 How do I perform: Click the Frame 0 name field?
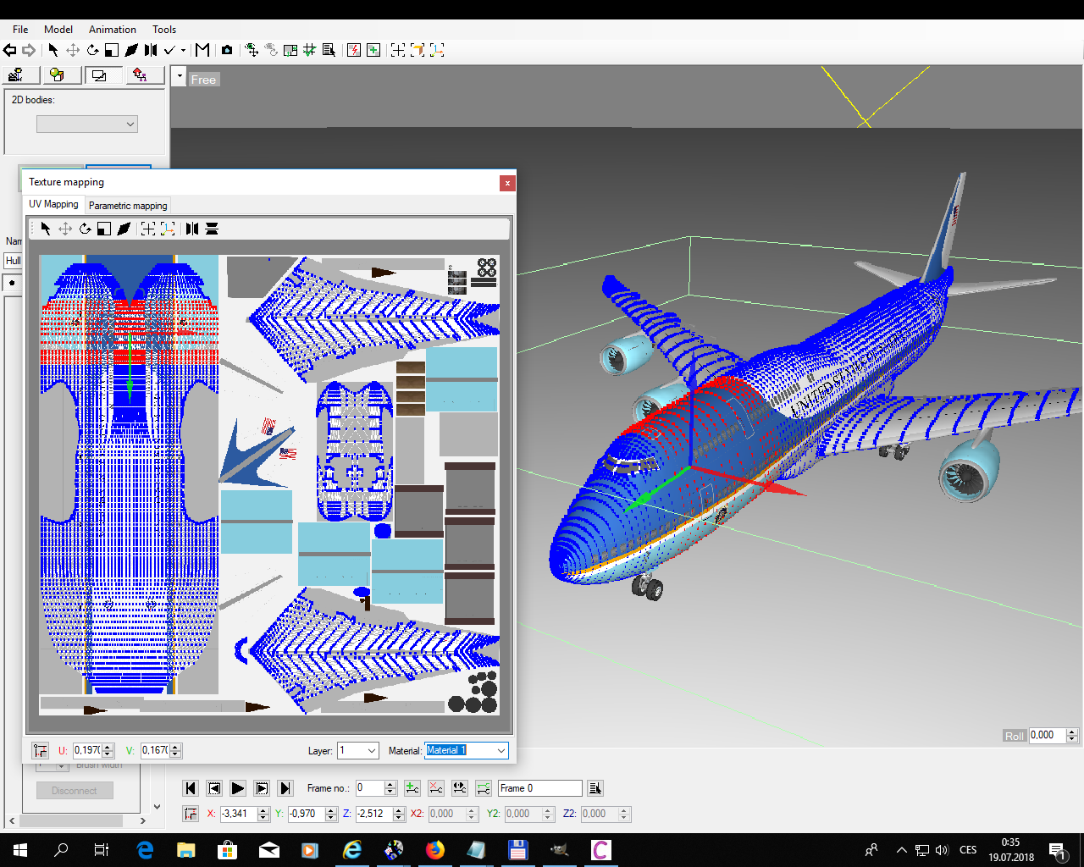[539, 788]
